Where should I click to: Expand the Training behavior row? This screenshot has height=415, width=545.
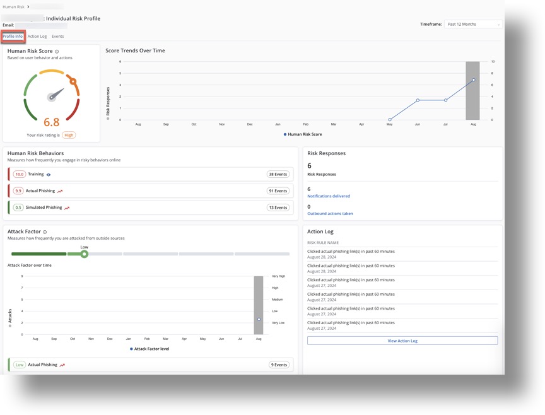(151, 175)
